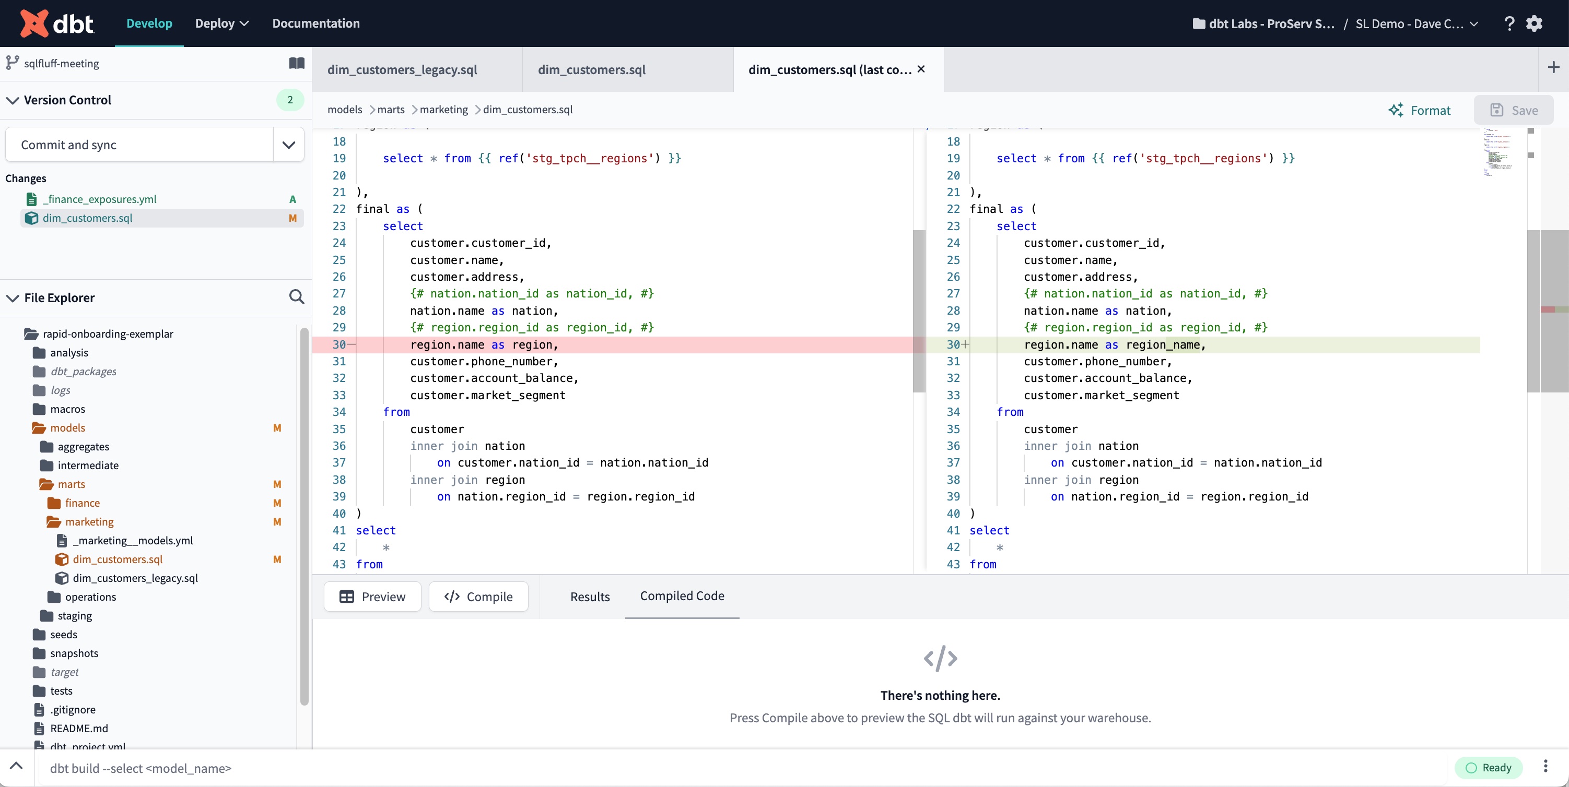The height and width of the screenshot is (787, 1569).
Task: Select the Ready status indicator
Action: tap(1489, 768)
